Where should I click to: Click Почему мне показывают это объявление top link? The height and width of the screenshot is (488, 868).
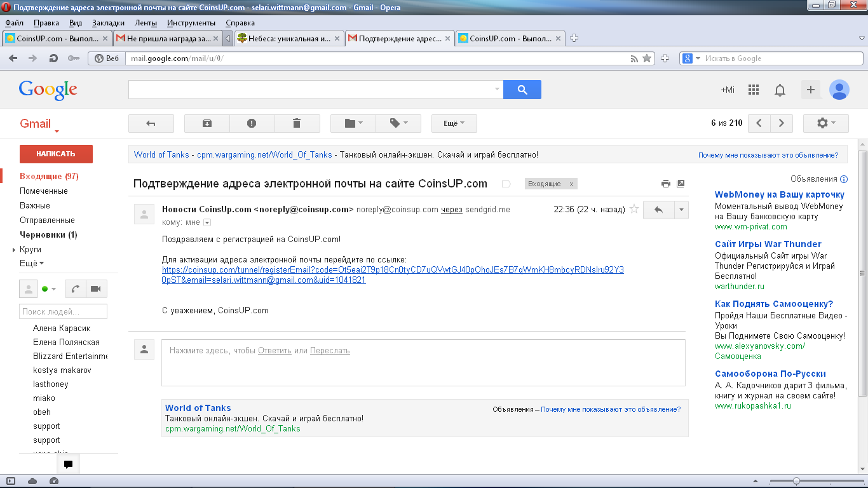coord(768,155)
